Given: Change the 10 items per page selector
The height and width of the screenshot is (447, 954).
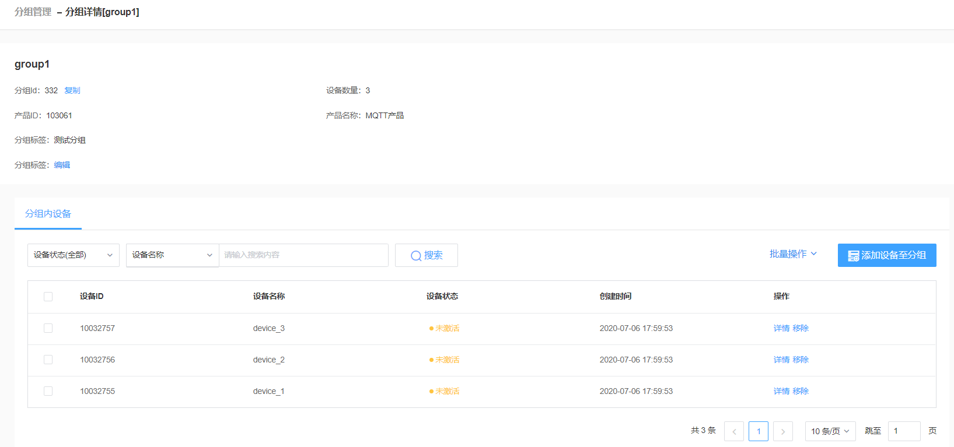Looking at the screenshot, I should pos(830,431).
